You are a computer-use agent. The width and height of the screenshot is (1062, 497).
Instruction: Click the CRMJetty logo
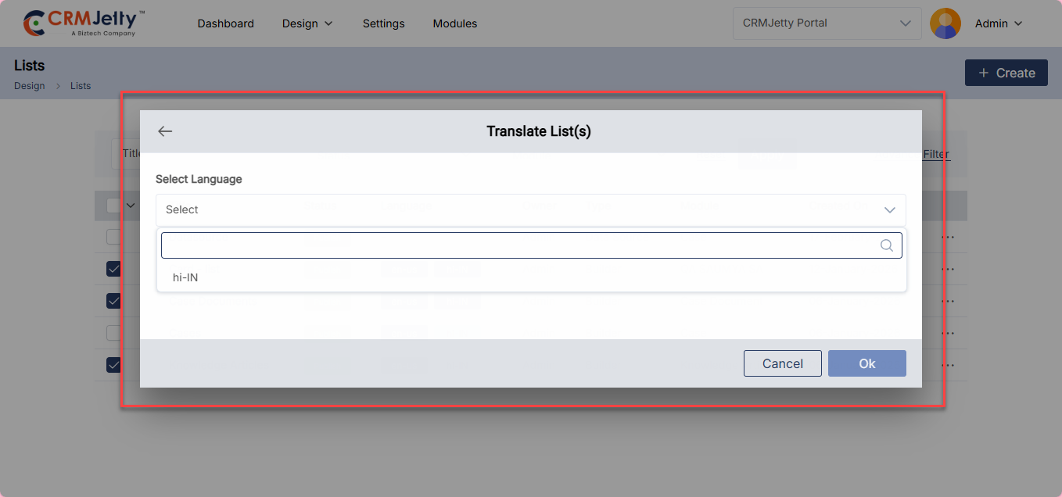tap(84, 23)
